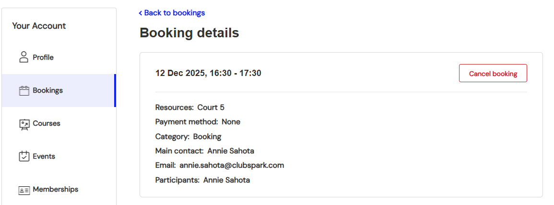Click the Memberships ID card icon
The width and height of the screenshot is (554, 205).
24,190
